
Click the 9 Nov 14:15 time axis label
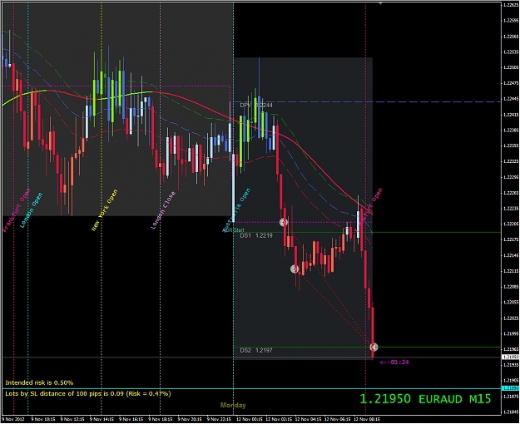[102, 419]
